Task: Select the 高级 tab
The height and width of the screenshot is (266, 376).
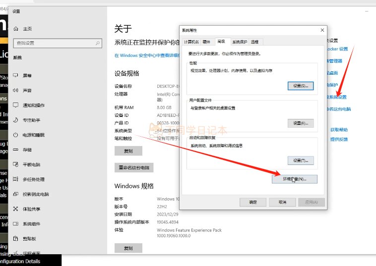Action: pyautogui.click(x=221, y=42)
